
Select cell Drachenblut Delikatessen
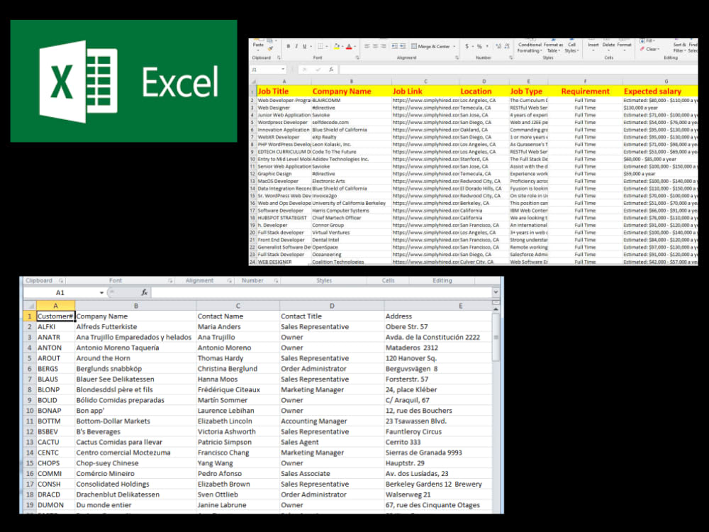click(135, 494)
